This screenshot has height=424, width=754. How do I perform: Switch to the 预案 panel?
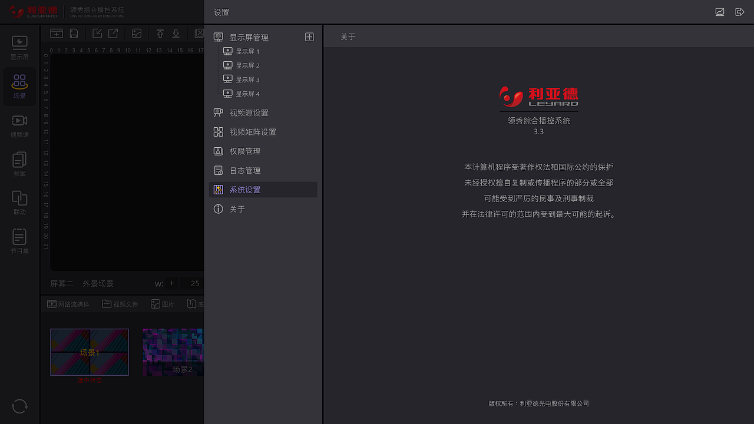19,165
